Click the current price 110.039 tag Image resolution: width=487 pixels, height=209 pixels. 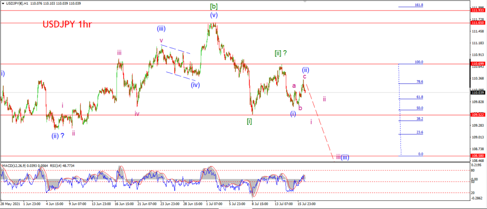[x=478, y=93]
